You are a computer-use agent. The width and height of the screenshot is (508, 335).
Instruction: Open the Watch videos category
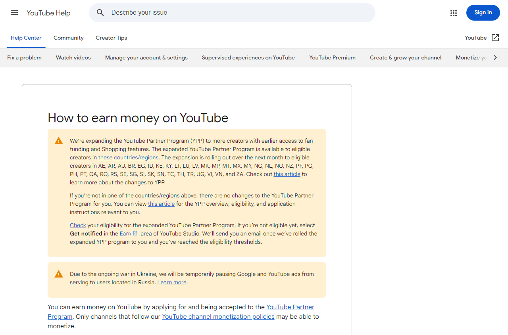[x=73, y=57]
